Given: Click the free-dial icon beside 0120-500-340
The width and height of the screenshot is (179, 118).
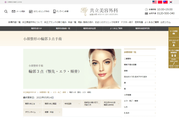Looking at the screenshot, I should point(146,13).
